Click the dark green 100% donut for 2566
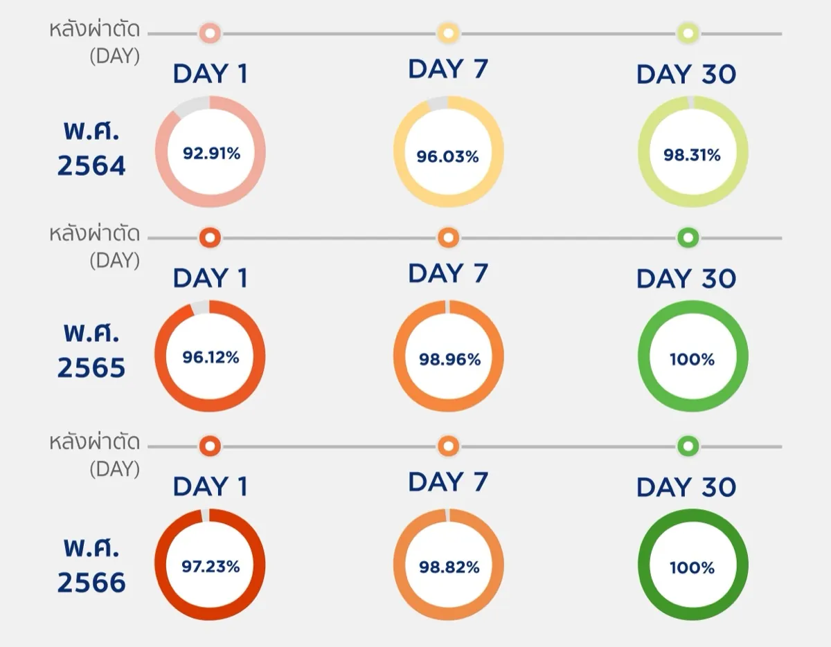Image resolution: width=831 pixels, height=647 pixels. pyautogui.click(x=692, y=565)
